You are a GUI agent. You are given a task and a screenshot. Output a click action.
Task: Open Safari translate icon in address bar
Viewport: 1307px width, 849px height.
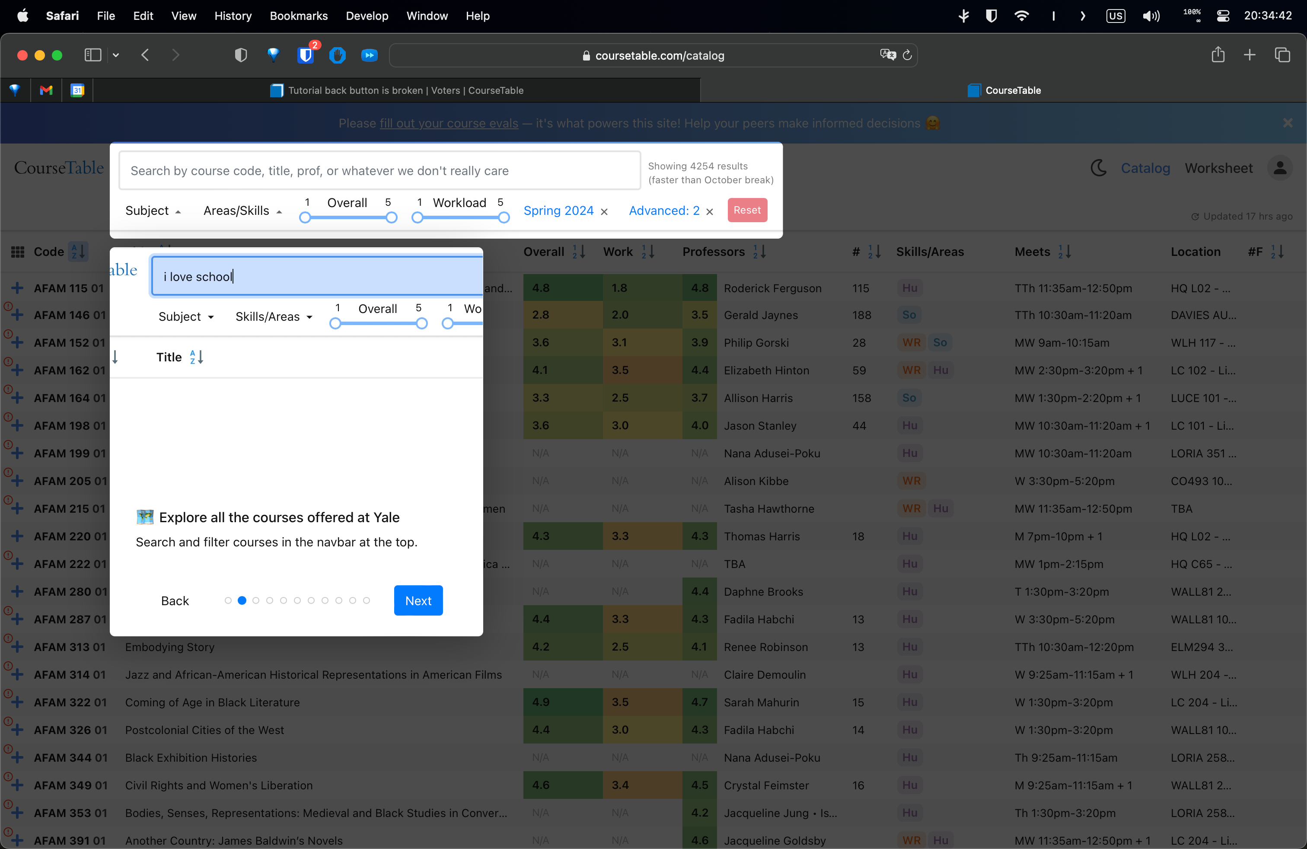click(x=887, y=55)
